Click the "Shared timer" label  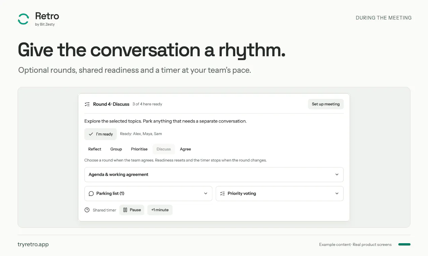coord(104,210)
